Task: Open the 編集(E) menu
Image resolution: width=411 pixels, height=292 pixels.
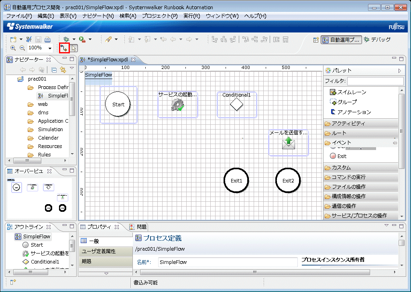Action: tap(46, 16)
